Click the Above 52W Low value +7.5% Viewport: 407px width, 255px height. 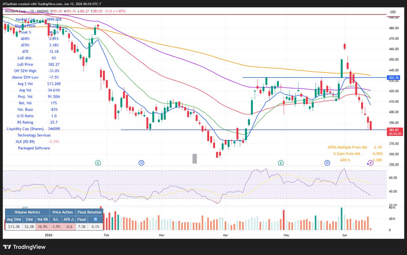[54, 77]
